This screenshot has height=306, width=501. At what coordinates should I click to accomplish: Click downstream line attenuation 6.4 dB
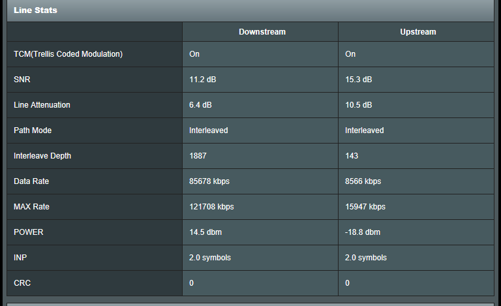tap(201, 105)
